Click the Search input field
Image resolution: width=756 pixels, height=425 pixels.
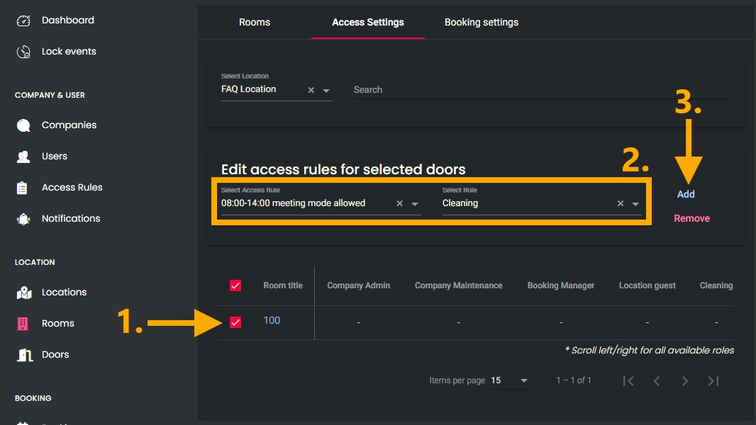point(539,90)
